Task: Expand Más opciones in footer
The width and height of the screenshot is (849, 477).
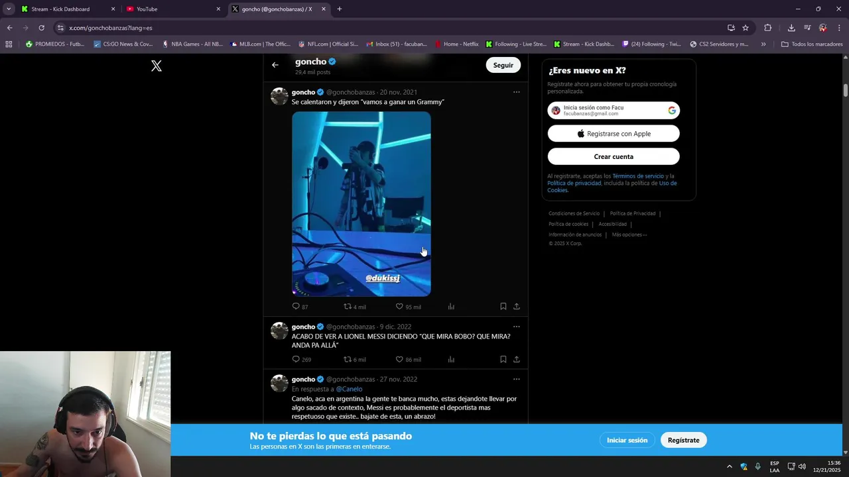Action: [x=629, y=235]
